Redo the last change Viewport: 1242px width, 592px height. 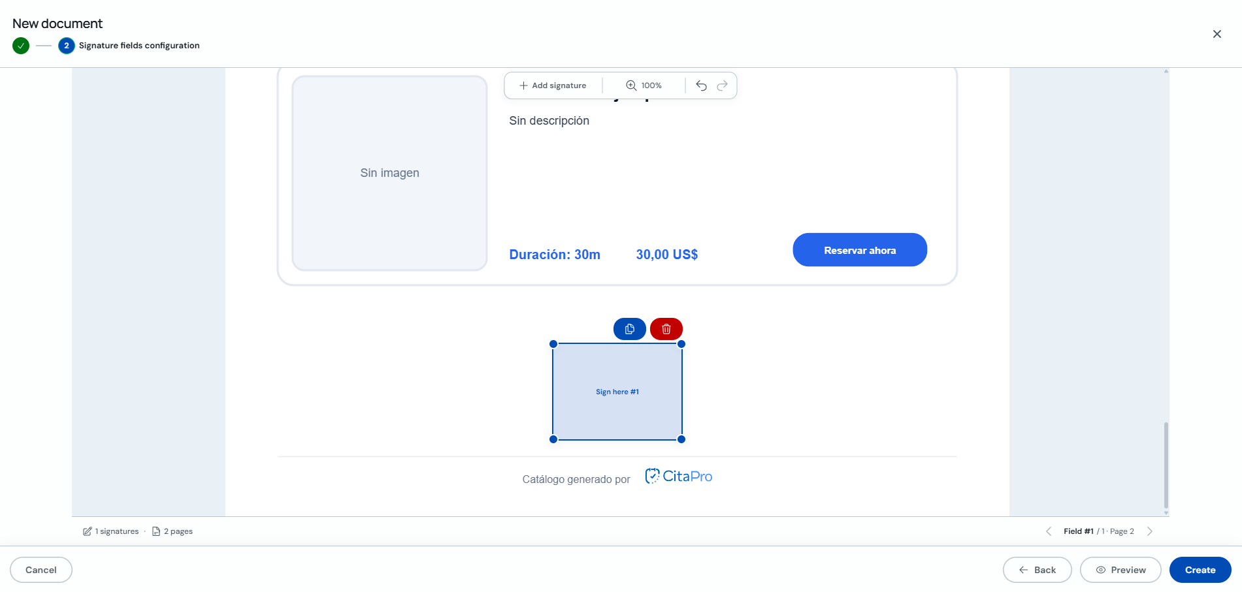(x=722, y=86)
